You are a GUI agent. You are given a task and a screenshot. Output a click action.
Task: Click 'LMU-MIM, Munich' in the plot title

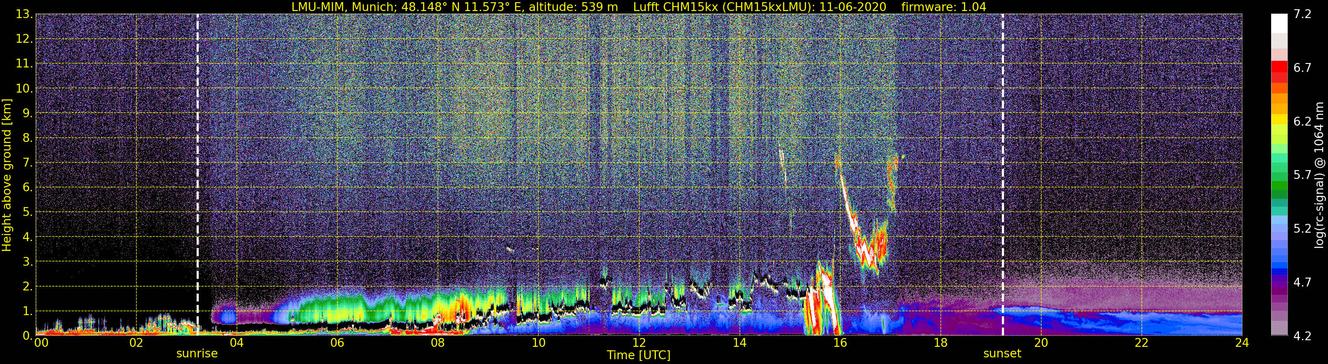[x=344, y=7]
